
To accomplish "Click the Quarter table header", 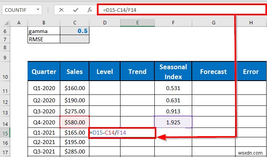I will coord(44,71).
